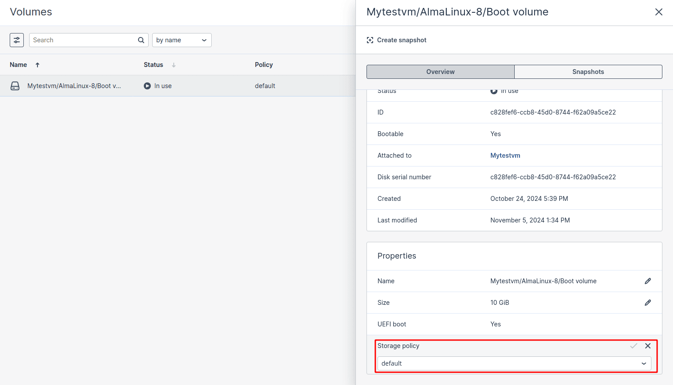Image resolution: width=673 pixels, height=385 pixels.
Task: Click into the Search volumes field
Action: [84, 40]
